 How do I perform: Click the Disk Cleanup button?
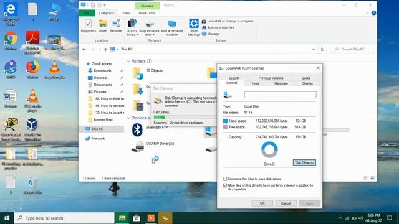point(304,162)
